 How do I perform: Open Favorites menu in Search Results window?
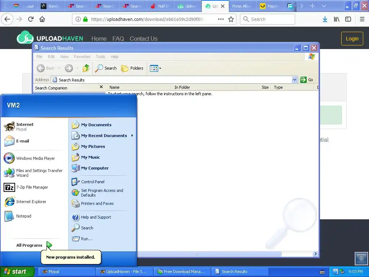coord(82,57)
